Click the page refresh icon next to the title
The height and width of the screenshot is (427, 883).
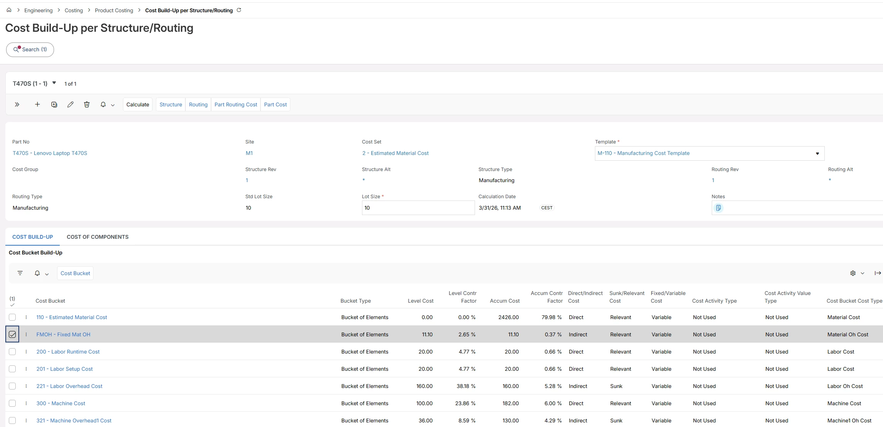[x=239, y=10]
